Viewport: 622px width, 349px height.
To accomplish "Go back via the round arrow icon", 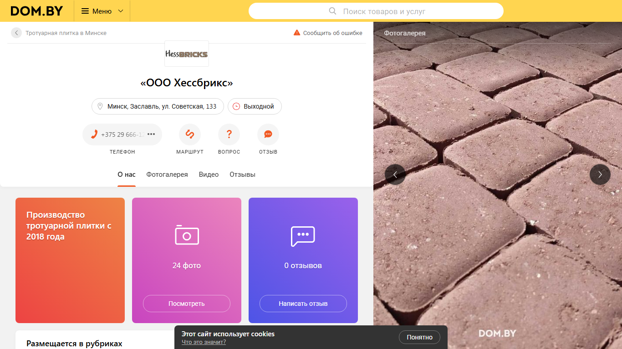I will 16,33.
